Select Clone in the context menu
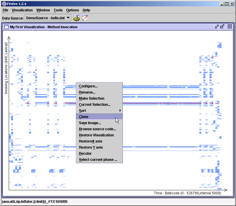 pyautogui.click(x=99, y=117)
